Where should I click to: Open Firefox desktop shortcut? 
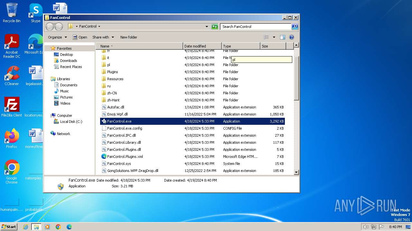[x=12, y=139]
